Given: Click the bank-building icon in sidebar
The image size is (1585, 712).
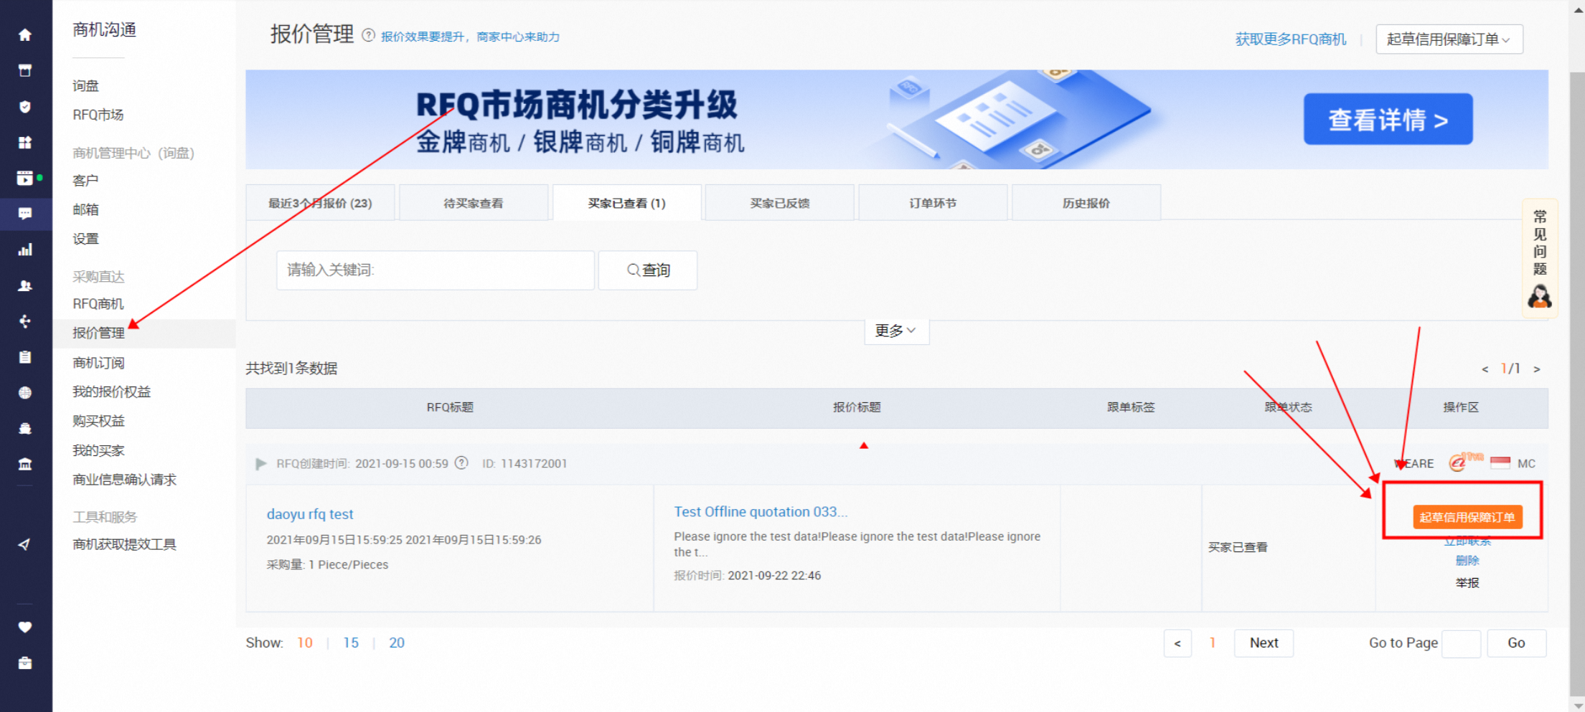Looking at the screenshot, I should coord(25,463).
